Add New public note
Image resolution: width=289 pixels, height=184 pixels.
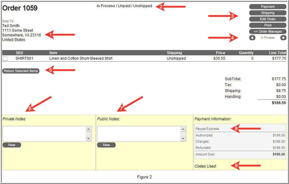tap(106, 145)
